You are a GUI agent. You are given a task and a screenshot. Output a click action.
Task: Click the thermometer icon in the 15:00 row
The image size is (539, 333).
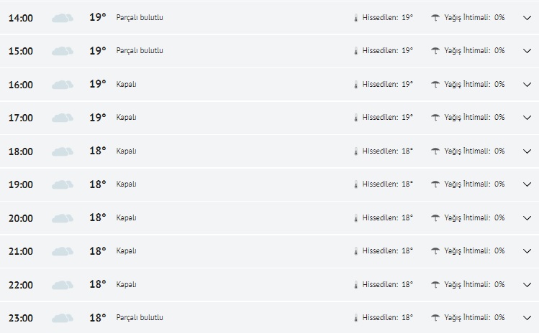[x=355, y=51]
